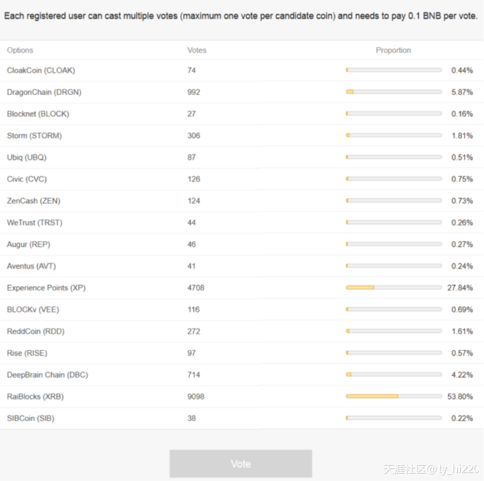Click the Experience Points 27.84% progress bar
484x481 pixels.
click(x=393, y=288)
